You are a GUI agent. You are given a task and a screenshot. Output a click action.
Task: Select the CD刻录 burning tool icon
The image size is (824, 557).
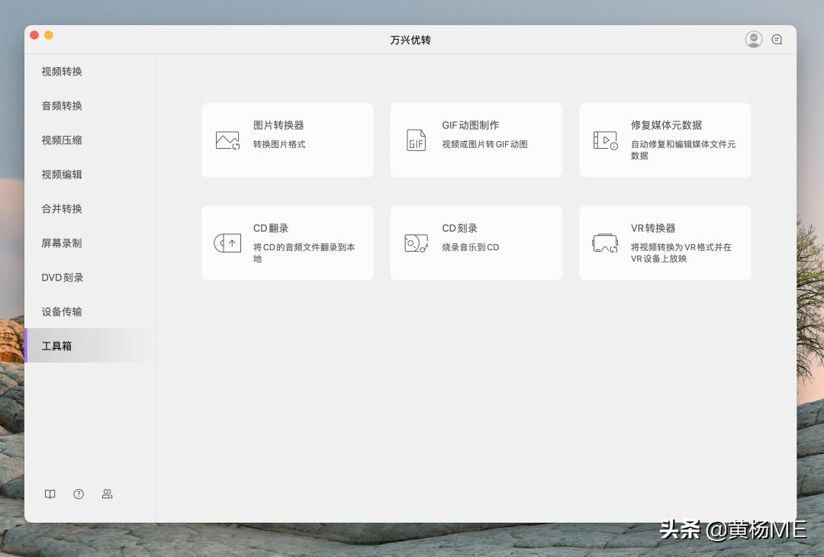pos(416,243)
